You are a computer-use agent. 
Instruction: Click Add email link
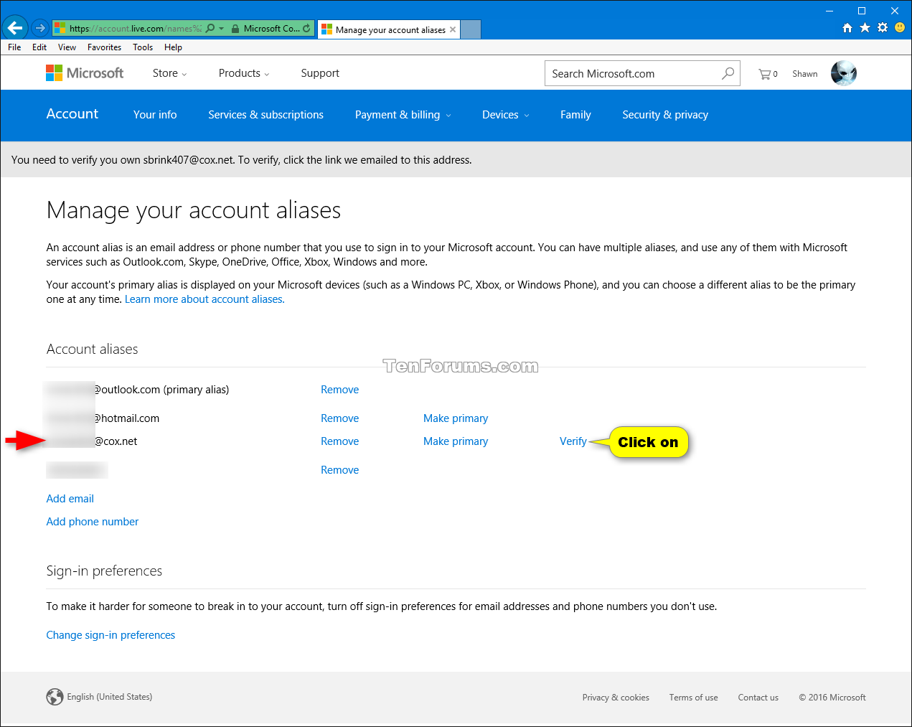70,499
